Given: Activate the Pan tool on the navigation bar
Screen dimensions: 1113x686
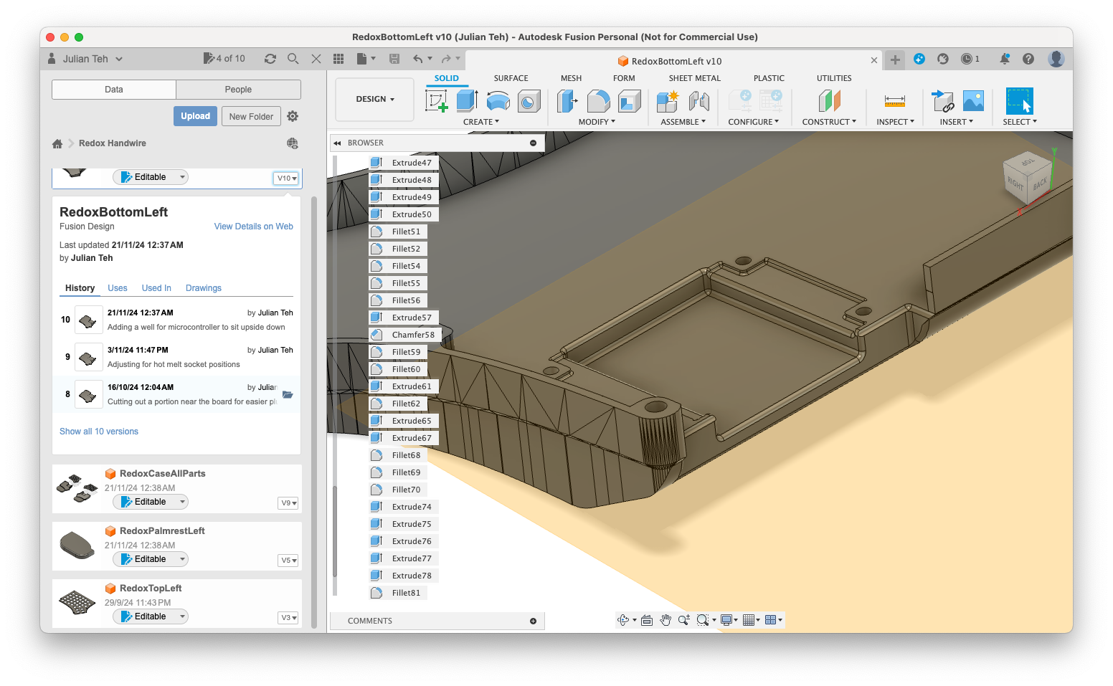Looking at the screenshot, I should [666, 619].
